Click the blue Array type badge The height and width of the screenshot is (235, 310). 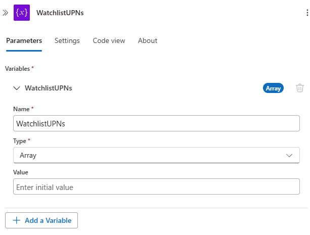coord(274,88)
